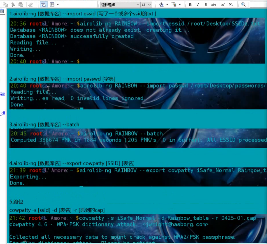Viewport: 267px width, 244px height.
Task: Click the magnifier search icon
Action: tap(243, 5)
